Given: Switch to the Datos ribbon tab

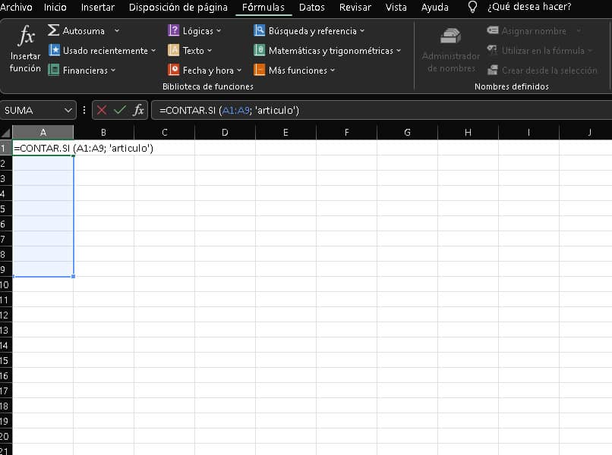Looking at the screenshot, I should pos(311,8).
